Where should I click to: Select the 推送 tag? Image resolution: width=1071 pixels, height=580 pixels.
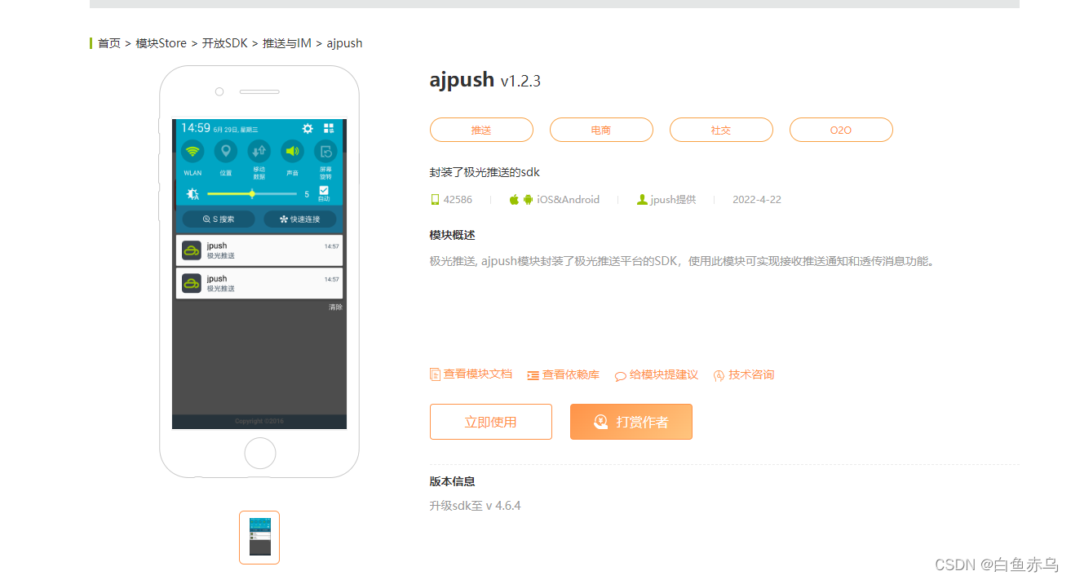(x=481, y=130)
